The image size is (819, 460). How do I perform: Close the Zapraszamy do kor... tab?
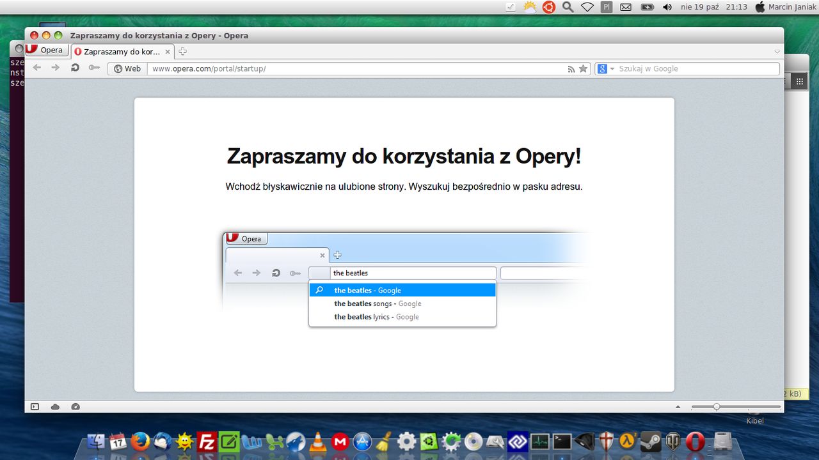tap(168, 52)
